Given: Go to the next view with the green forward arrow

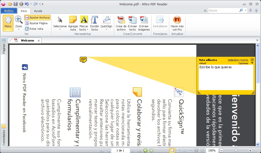Looking at the screenshot, I should (151, 150).
